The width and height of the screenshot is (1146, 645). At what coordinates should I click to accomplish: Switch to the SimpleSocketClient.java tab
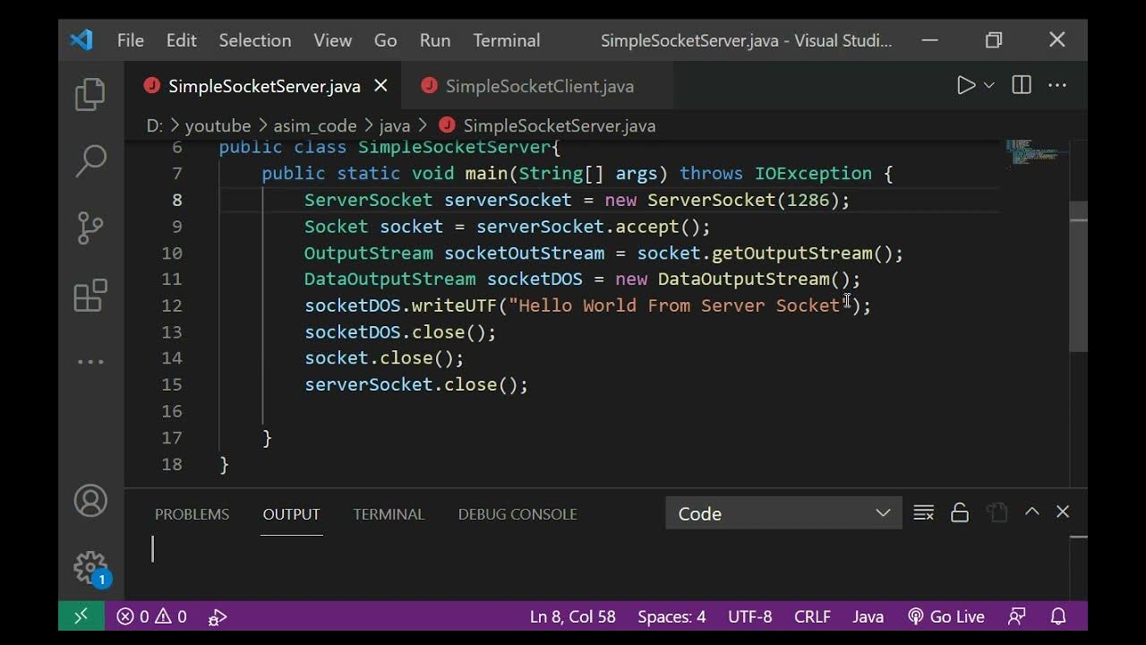[x=537, y=86]
